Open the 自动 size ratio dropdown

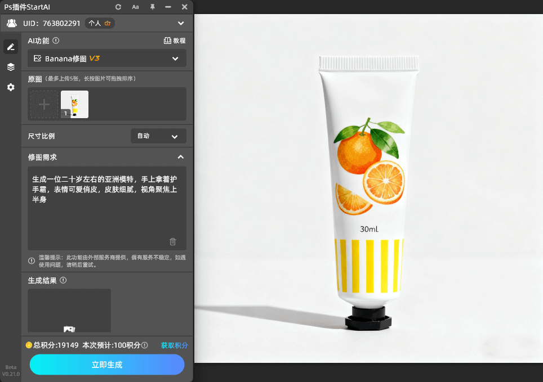click(158, 136)
